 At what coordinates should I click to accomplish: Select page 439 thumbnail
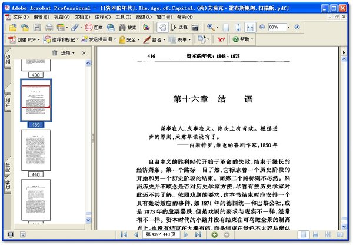pos(36,101)
